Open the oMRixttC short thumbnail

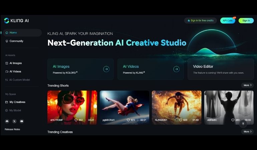(229, 107)
